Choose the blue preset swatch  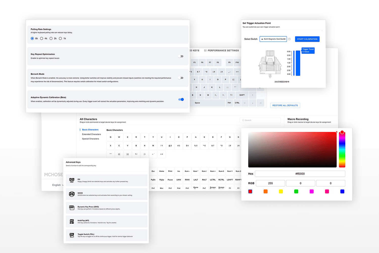tap(342, 192)
